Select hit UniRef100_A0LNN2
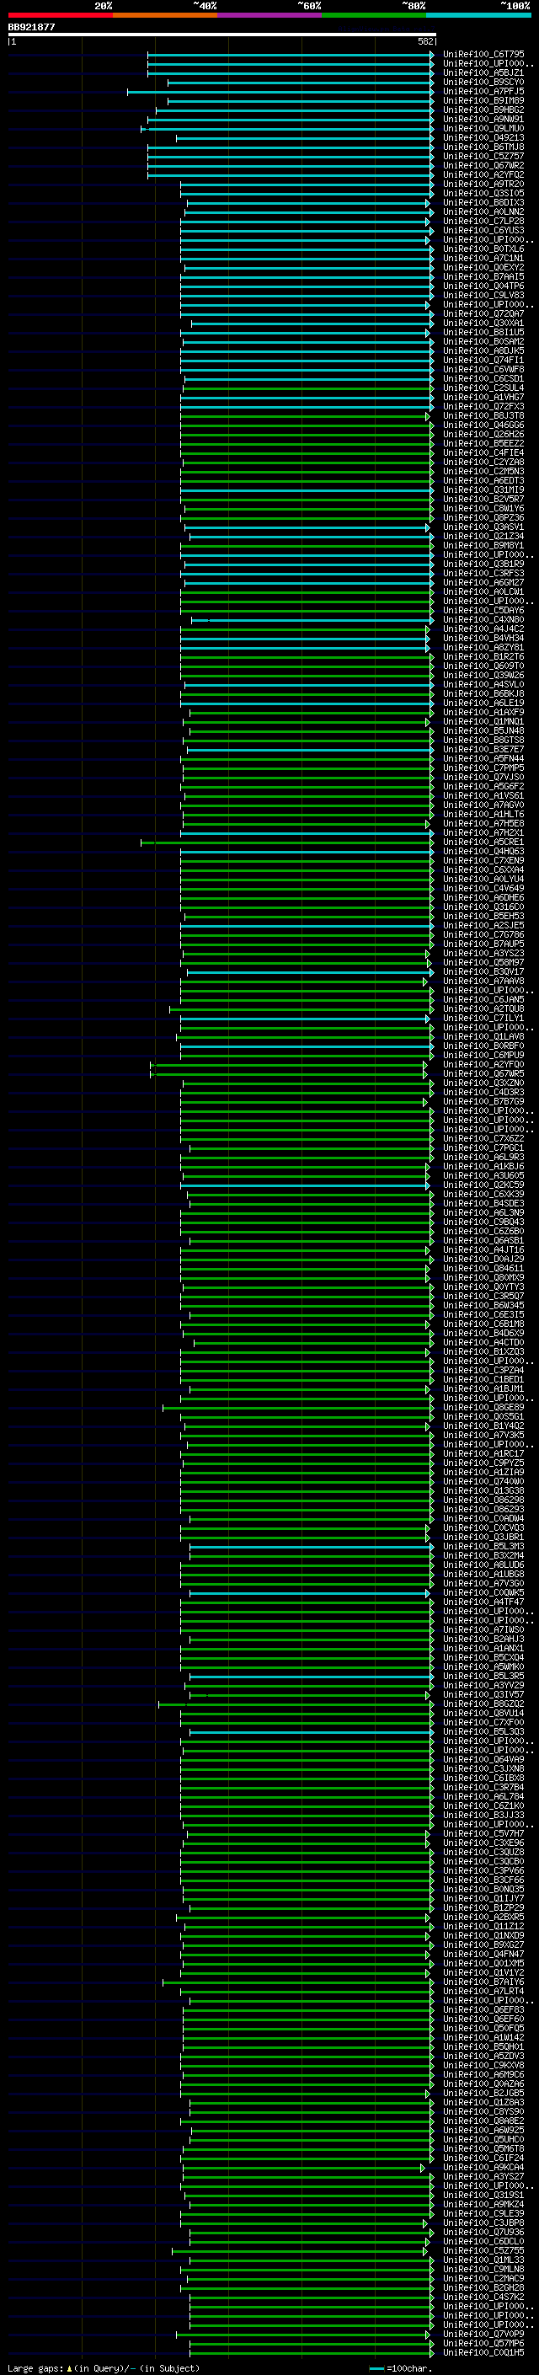Viewport: 539px width, 2375px height. [x=483, y=212]
